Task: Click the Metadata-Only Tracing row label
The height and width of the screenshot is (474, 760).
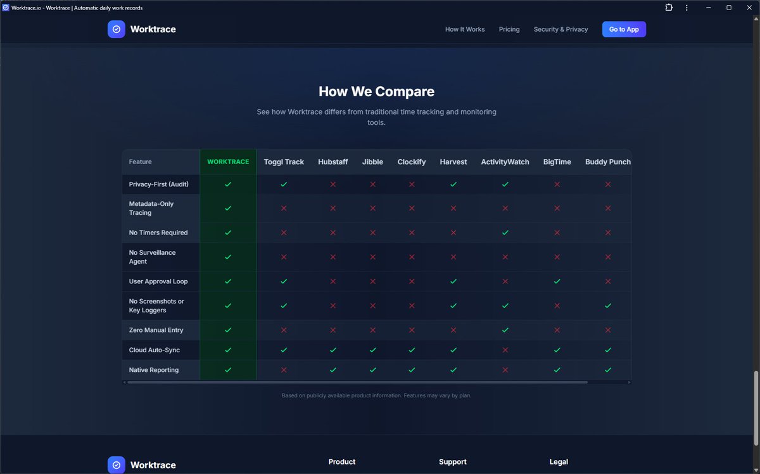Action: click(x=151, y=208)
